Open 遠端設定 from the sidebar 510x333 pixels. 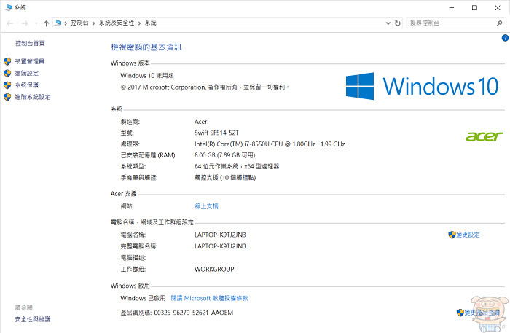point(27,73)
